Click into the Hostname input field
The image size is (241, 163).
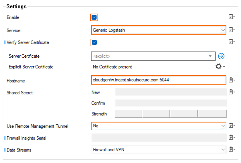tap(159, 80)
